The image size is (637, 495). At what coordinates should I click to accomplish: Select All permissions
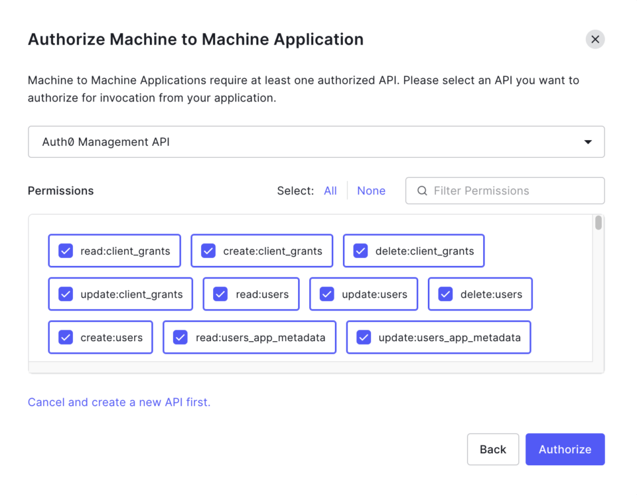(330, 190)
